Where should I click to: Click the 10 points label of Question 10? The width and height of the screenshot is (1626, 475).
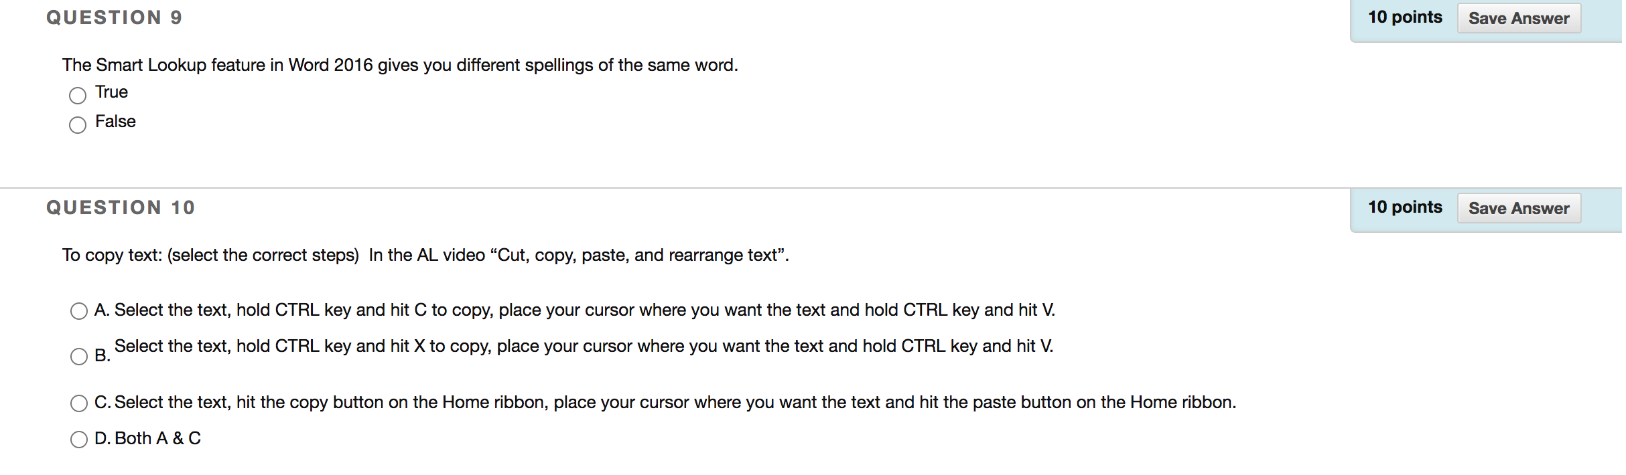pos(1405,207)
